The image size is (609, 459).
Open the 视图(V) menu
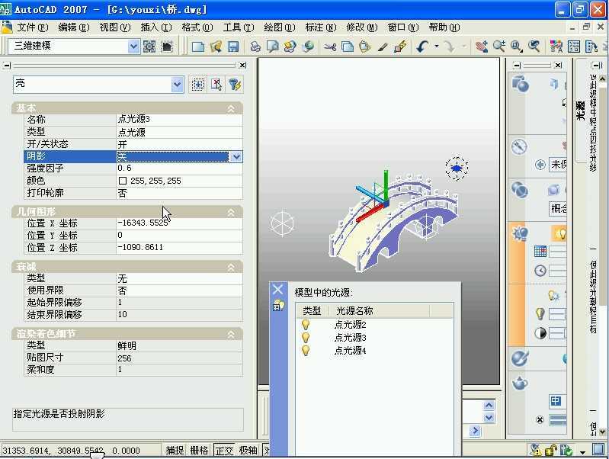(114, 27)
